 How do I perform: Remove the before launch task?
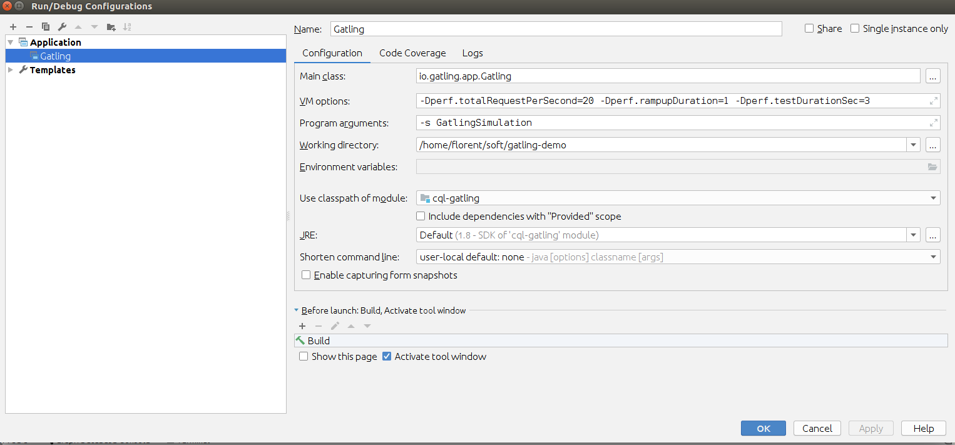[319, 326]
